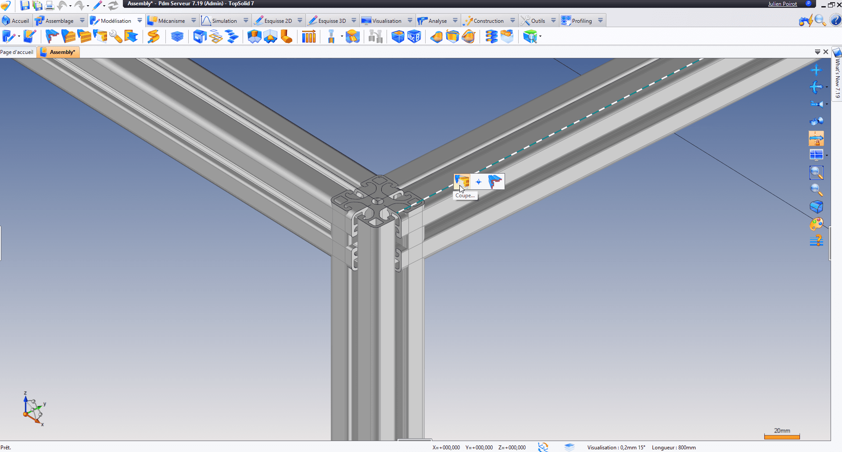
Task: Click the Redo arrow icon
Action: tap(79, 6)
